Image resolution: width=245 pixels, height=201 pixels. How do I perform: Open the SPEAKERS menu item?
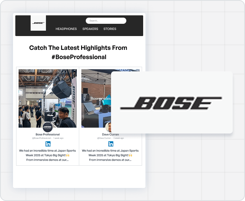click(90, 29)
